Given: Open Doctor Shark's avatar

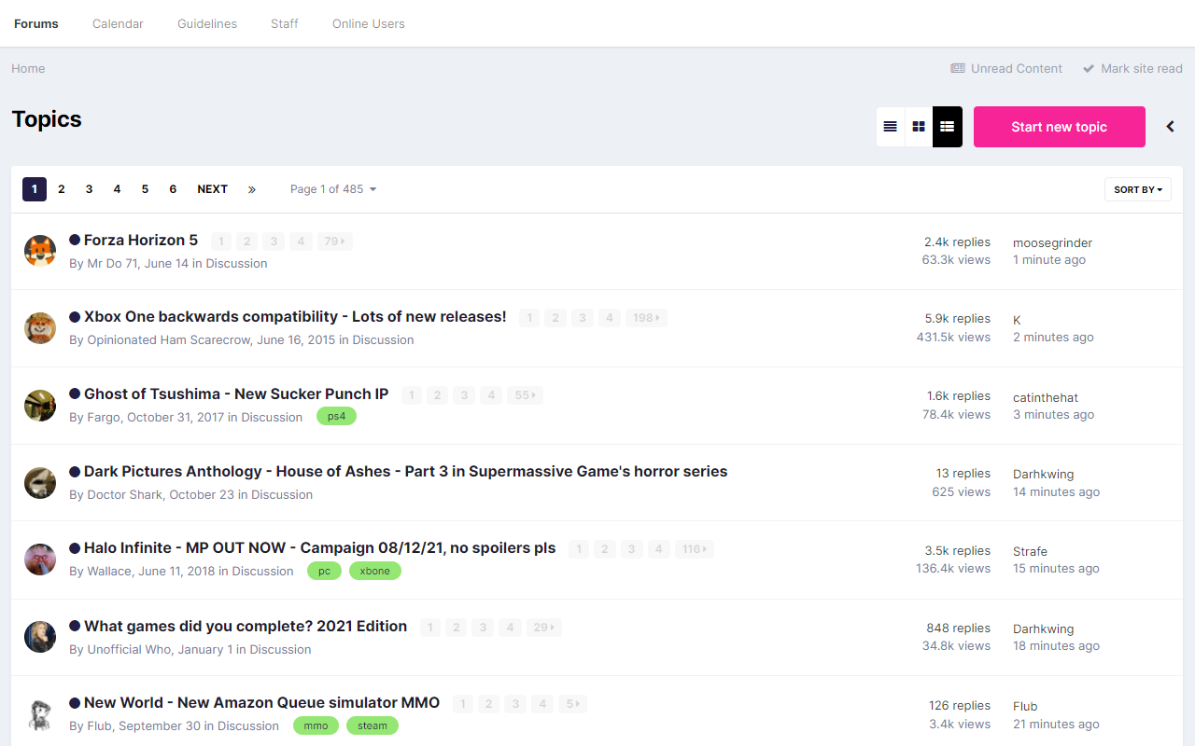Looking at the screenshot, I should tap(40, 483).
